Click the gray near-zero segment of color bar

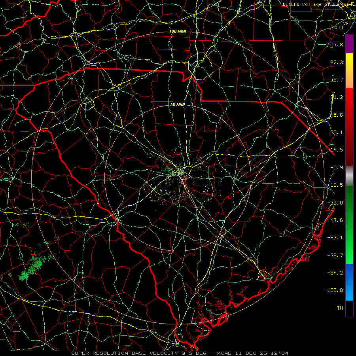point(349,175)
